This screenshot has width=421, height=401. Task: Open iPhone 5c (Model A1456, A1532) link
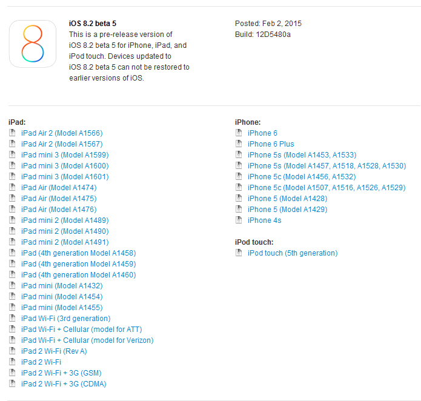[302, 177]
